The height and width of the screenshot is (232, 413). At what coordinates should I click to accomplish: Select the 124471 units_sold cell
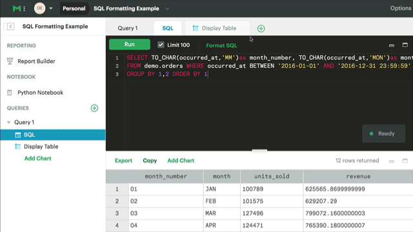coord(272,226)
